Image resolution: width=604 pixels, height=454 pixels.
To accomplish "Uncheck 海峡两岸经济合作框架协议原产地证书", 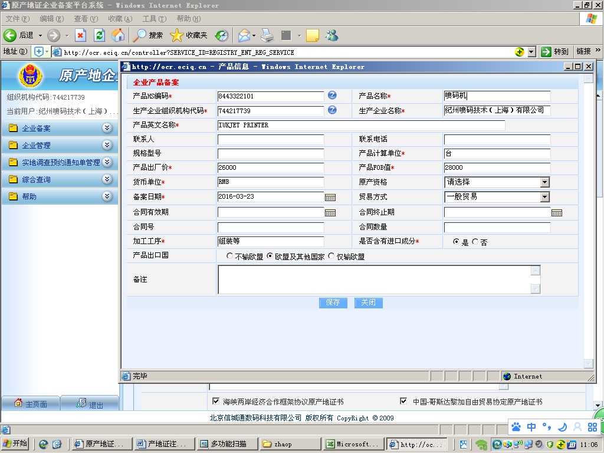I will coord(216,401).
